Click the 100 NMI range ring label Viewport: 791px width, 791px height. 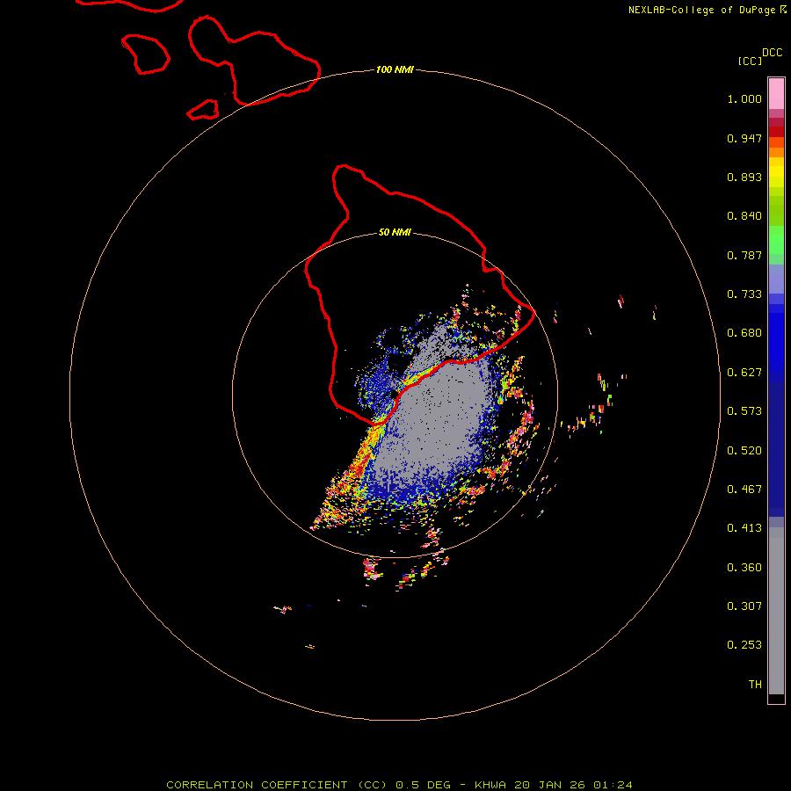point(395,69)
